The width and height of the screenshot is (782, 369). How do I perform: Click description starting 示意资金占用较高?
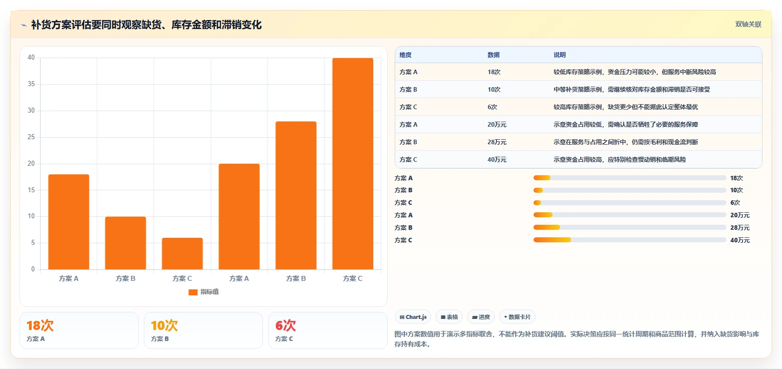pyautogui.click(x=620, y=160)
